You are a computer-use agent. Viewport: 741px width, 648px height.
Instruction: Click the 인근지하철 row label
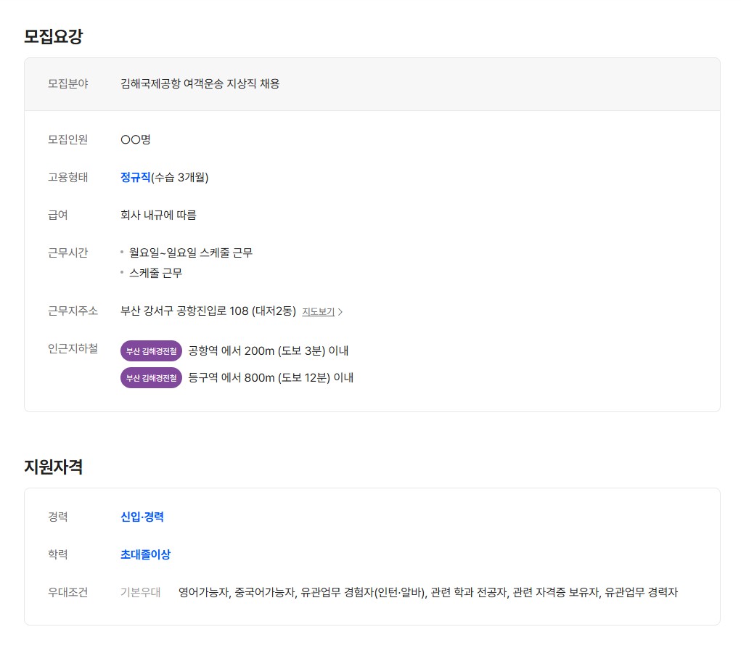(73, 349)
